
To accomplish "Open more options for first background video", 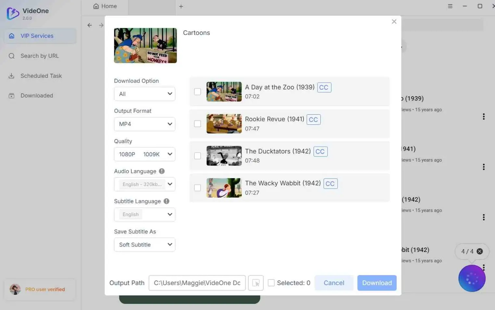I will pos(484,117).
